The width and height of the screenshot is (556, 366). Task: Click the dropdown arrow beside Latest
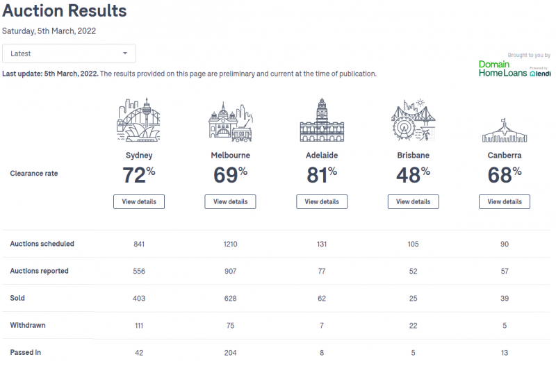coord(125,53)
